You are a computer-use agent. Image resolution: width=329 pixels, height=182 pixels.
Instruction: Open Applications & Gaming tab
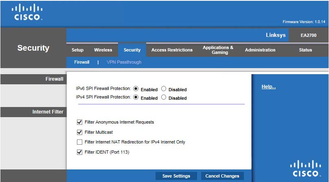coord(218,50)
